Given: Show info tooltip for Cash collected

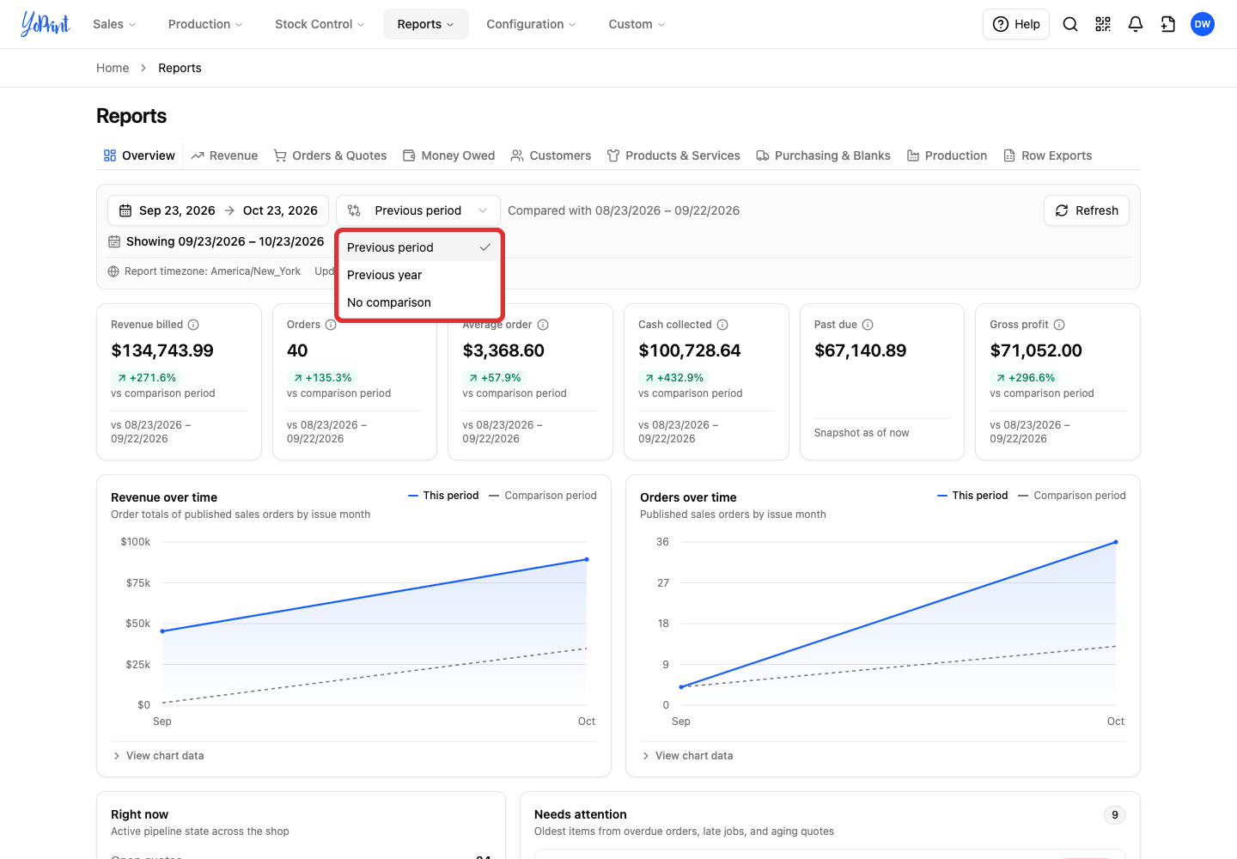Looking at the screenshot, I should (x=722, y=325).
